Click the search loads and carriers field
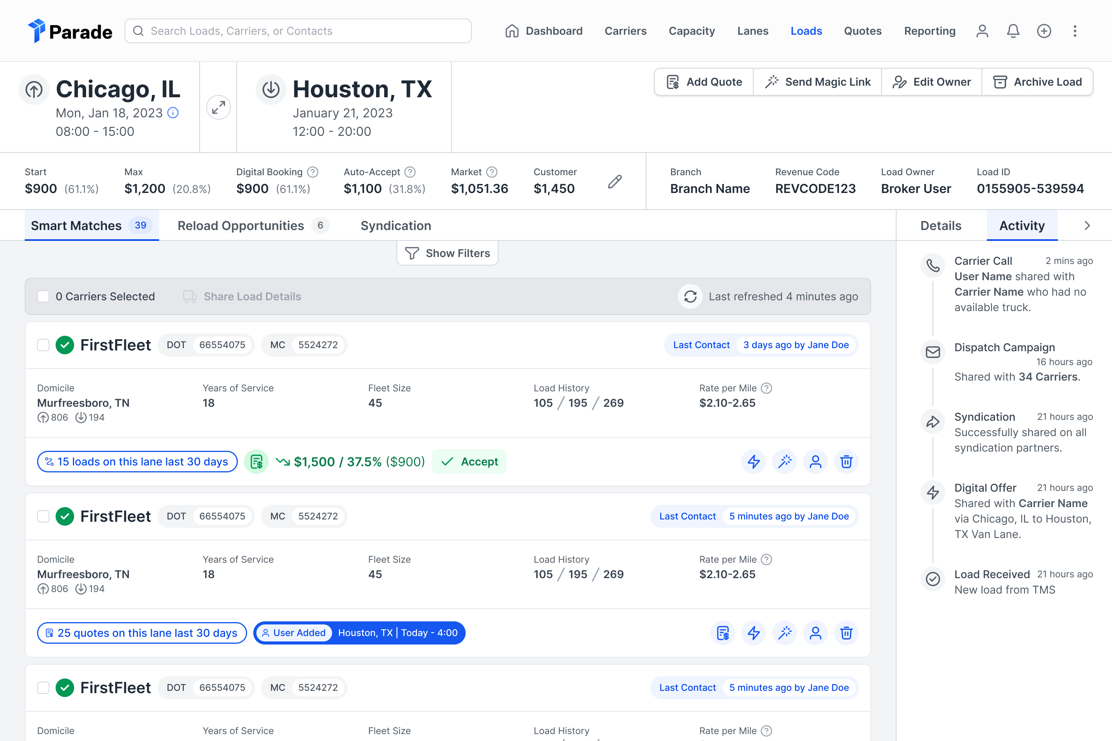 point(298,31)
